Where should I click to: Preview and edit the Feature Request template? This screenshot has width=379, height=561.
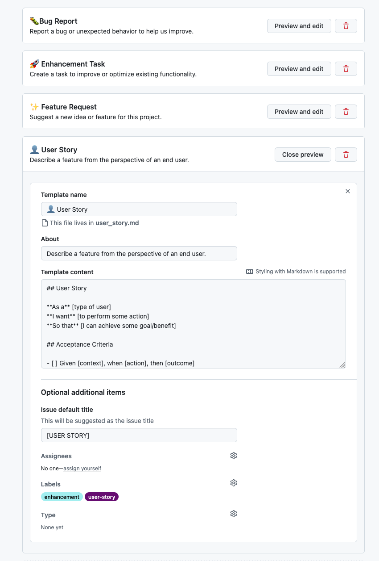click(299, 112)
